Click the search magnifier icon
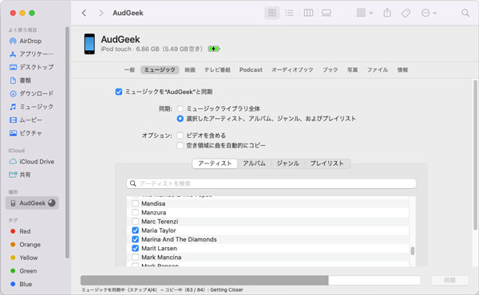 point(465,13)
